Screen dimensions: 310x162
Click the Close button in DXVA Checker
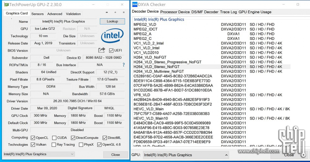(289, 155)
